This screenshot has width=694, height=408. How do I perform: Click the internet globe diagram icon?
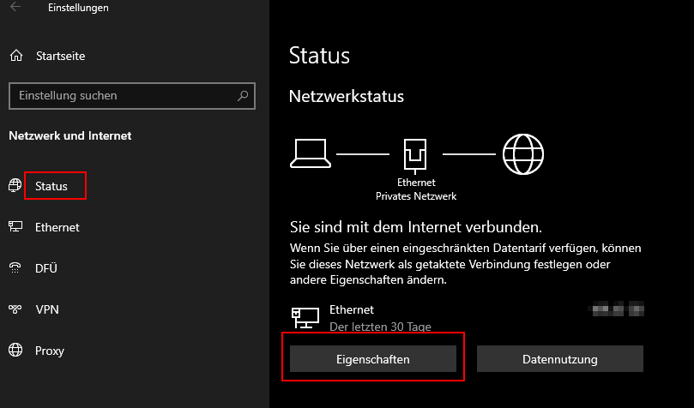523,153
